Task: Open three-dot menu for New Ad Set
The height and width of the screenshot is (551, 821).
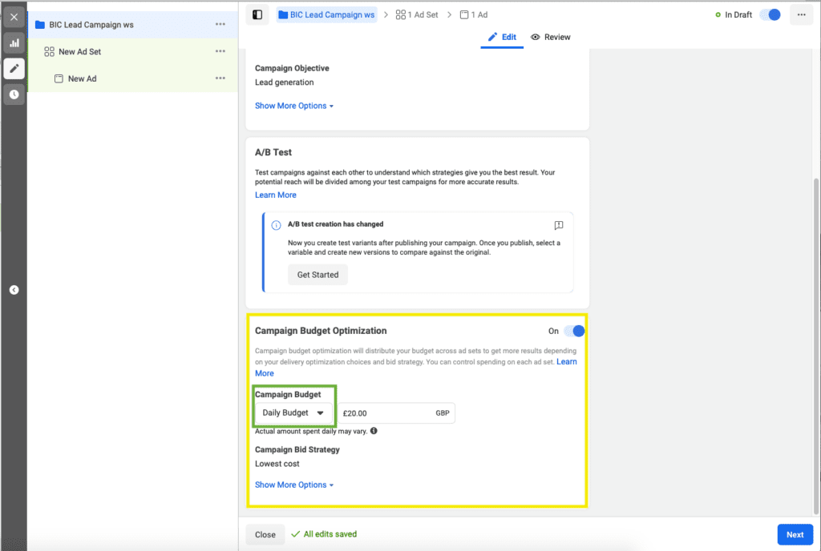Action: [x=220, y=51]
